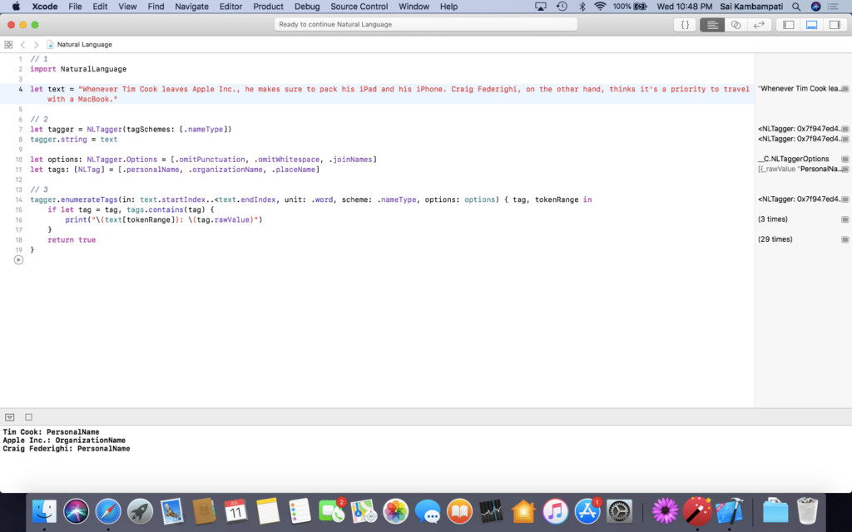Image resolution: width=852 pixels, height=532 pixels.
Task: Click the battery status in menu bar
Action: coord(630,7)
